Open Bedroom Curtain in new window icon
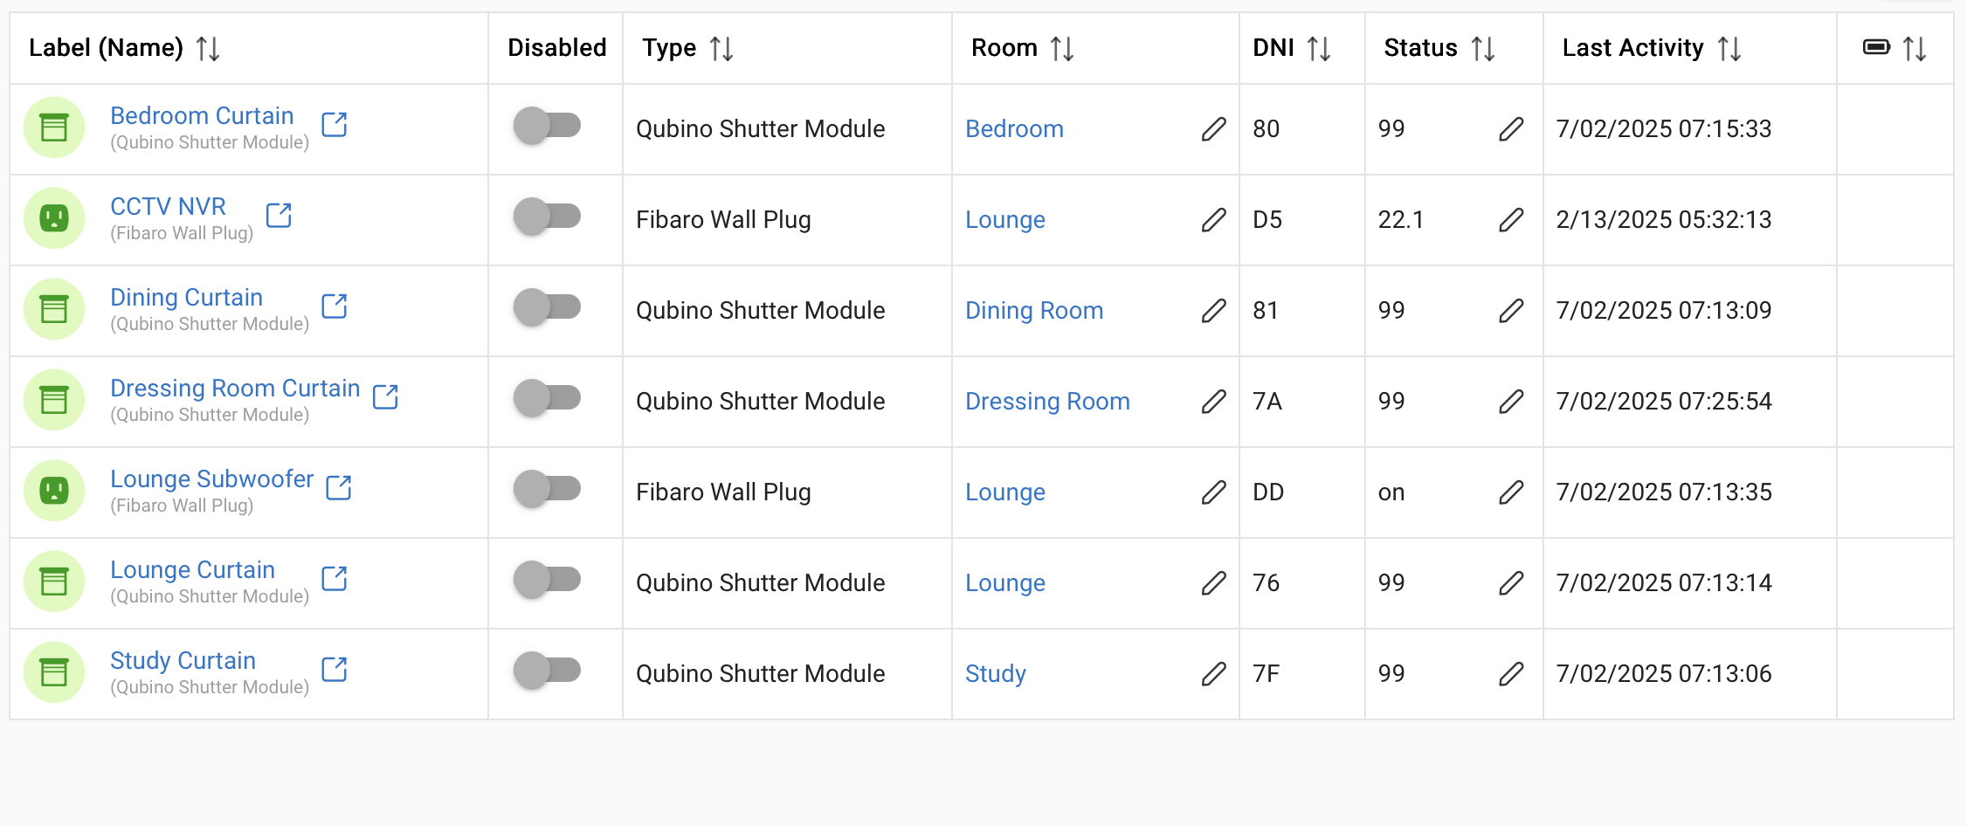The height and width of the screenshot is (826, 1967). coord(335,125)
